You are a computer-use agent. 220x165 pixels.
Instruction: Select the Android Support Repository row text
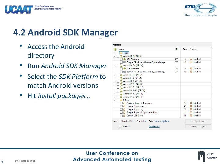[x=139, y=103]
